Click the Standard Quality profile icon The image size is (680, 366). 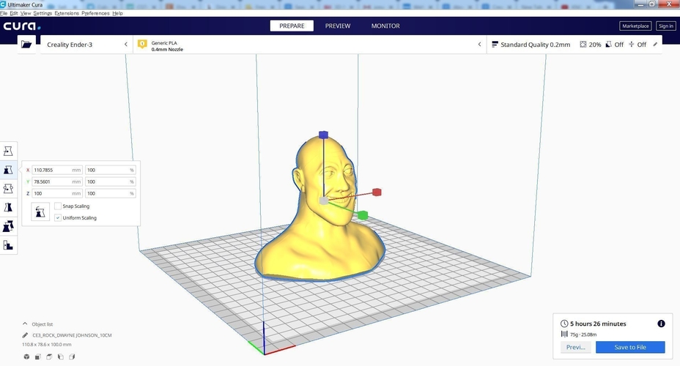tap(495, 45)
